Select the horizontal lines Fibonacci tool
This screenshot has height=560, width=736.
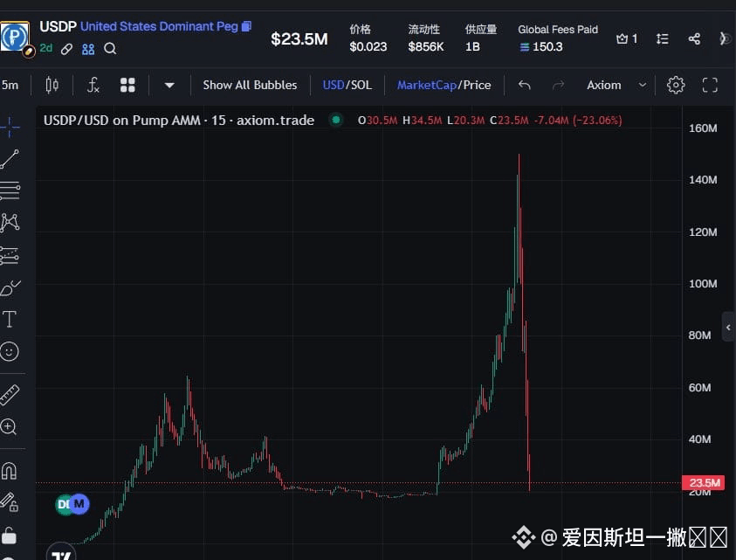coord(10,190)
